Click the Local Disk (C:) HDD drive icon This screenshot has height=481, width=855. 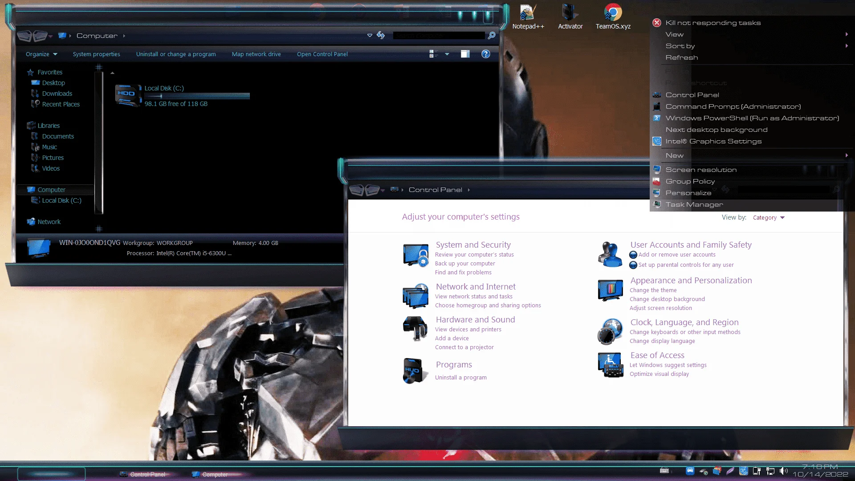128,95
